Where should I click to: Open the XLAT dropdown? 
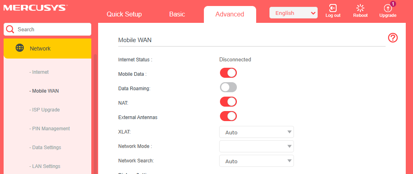pyautogui.click(x=256, y=132)
